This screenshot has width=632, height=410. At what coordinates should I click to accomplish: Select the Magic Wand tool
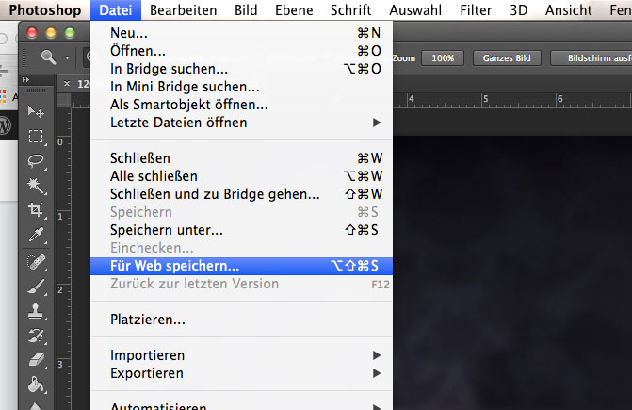pos(36,186)
